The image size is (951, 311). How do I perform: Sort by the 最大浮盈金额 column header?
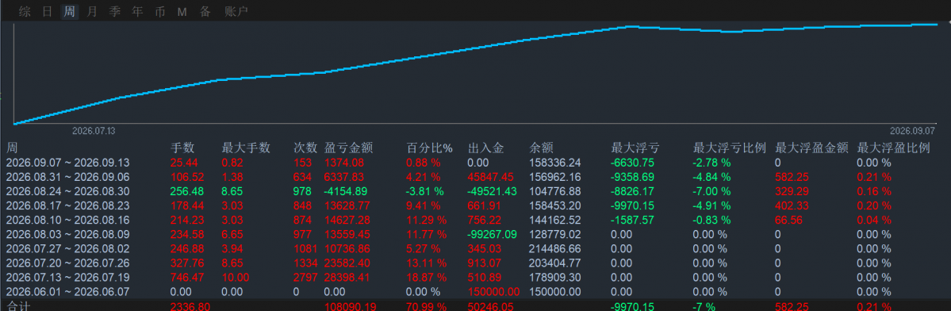point(811,148)
